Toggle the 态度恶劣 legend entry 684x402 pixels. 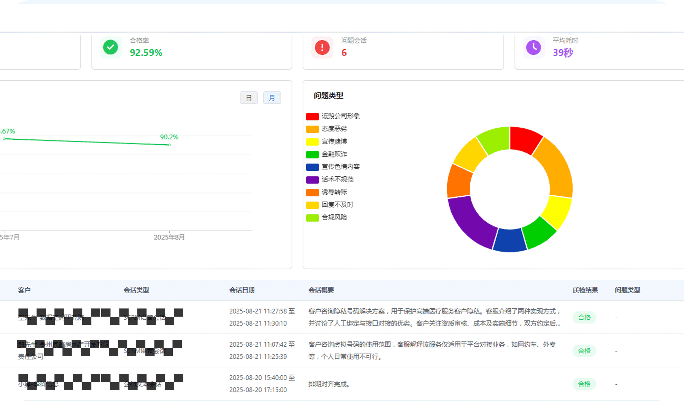(x=334, y=129)
